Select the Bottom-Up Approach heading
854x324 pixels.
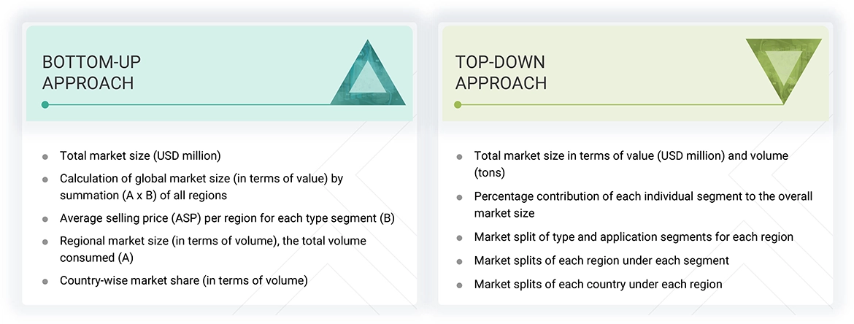88,72
